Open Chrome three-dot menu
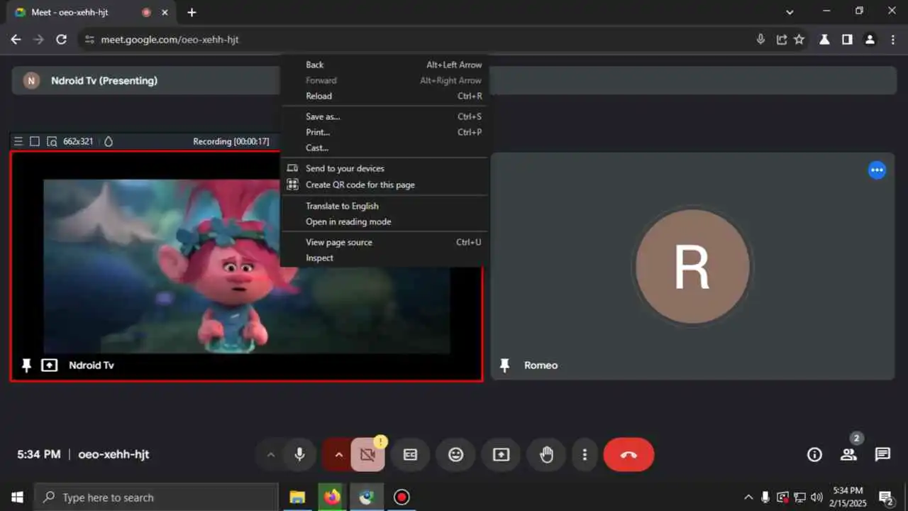The width and height of the screenshot is (908, 511). click(893, 40)
